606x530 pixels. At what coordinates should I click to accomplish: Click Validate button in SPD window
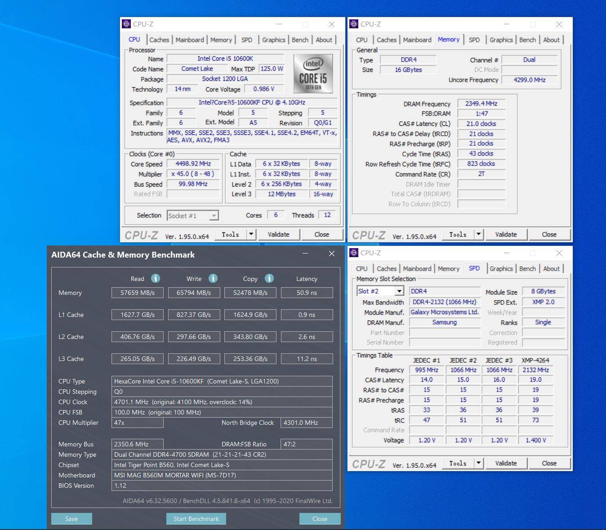point(506,463)
